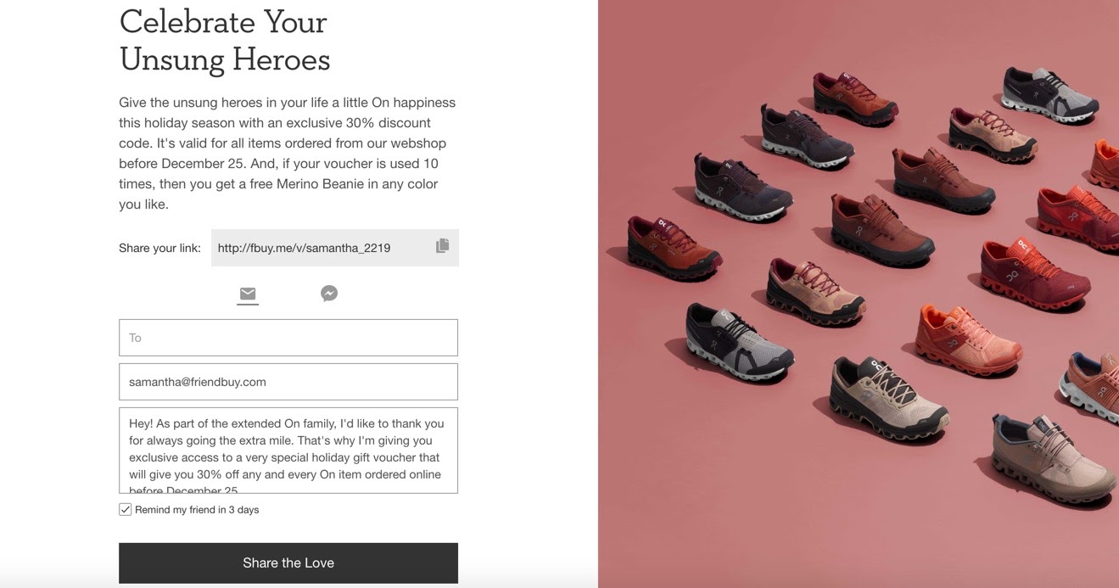
Task: Select the fbuy.me share link URL text
Action: pos(304,248)
